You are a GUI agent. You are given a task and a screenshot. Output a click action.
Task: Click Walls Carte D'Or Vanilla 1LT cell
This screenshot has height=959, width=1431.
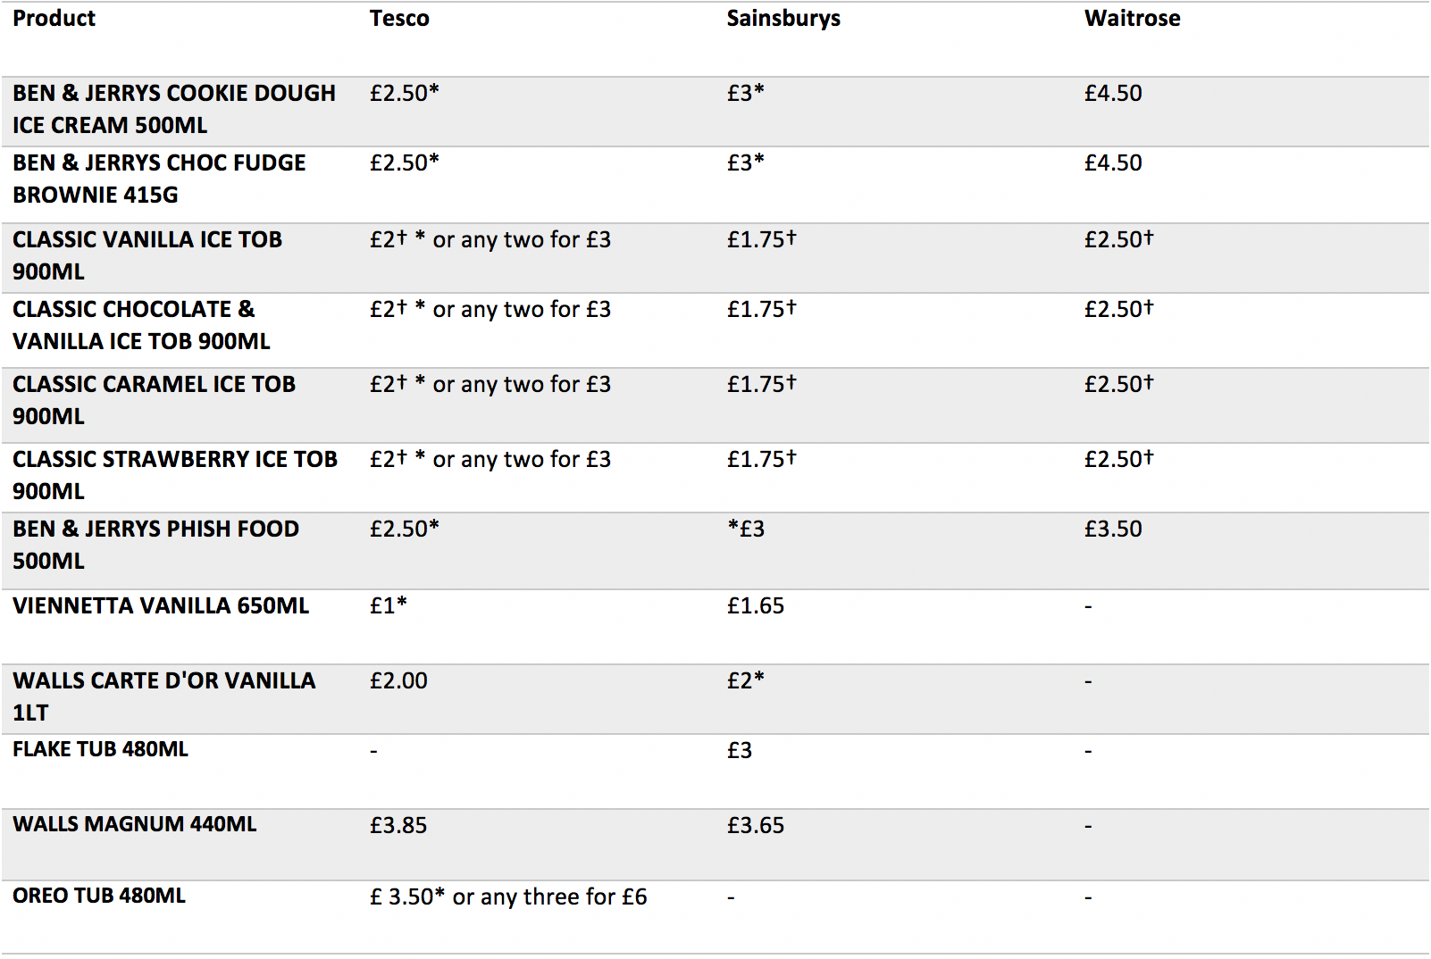[164, 696]
